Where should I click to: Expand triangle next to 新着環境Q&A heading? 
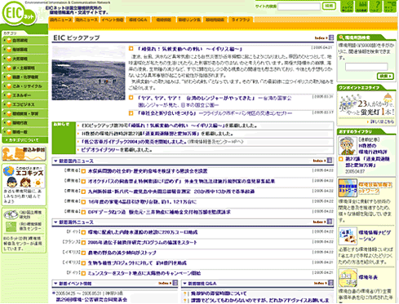pos(184,284)
